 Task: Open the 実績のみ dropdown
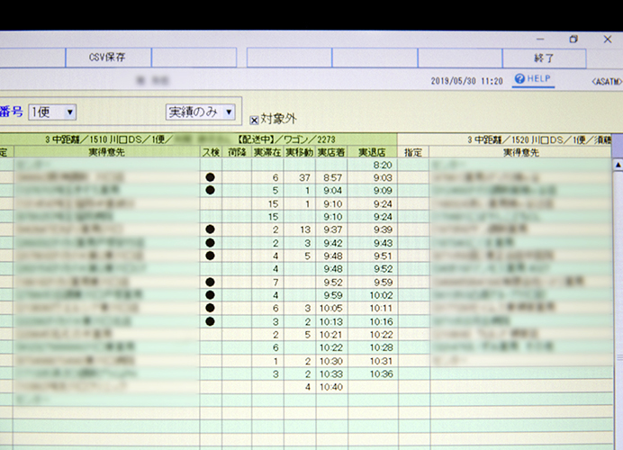click(230, 112)
